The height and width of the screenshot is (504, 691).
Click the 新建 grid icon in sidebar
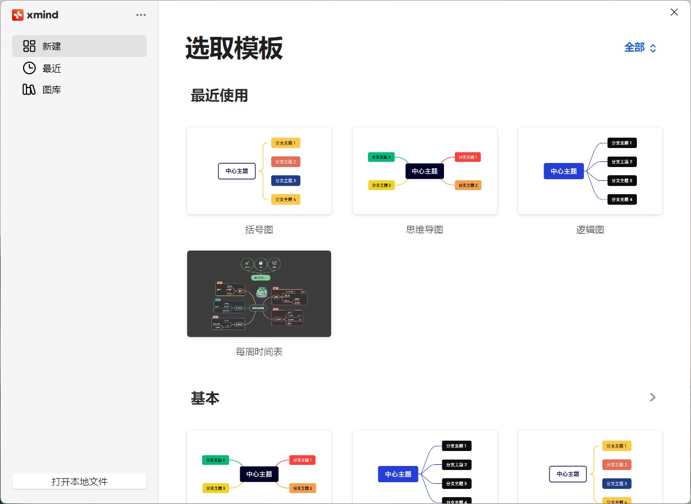[28, 46]
